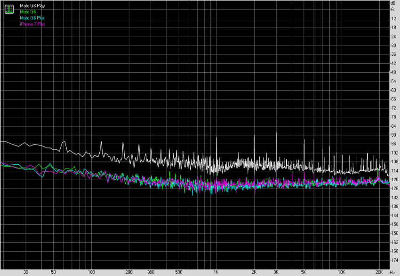400x276 pixels.
Task: Click the 1K frequency axis label
Action: pyautogui.click(x=216, y=272)
